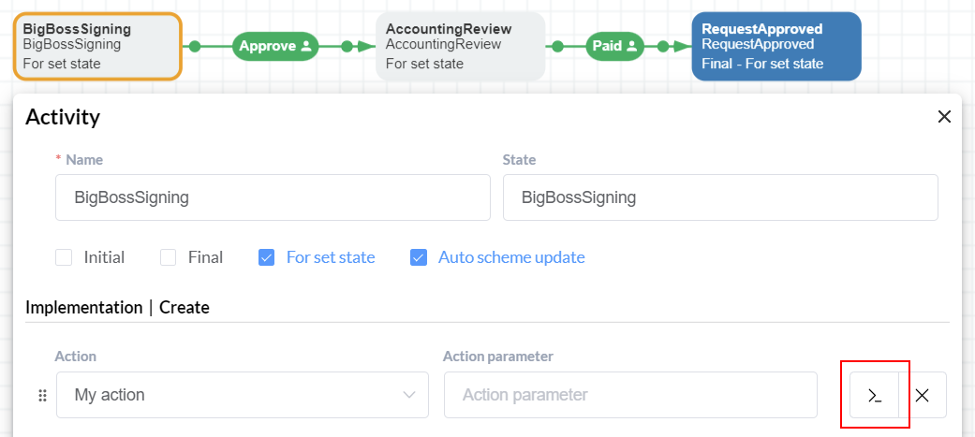Tick the Final checkbox
975x437 pixels.
pyautogui.click(x=168, y=257)
